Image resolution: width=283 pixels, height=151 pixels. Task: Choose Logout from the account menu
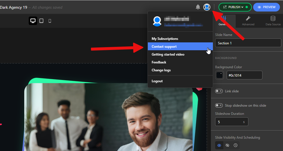[180, 81]
